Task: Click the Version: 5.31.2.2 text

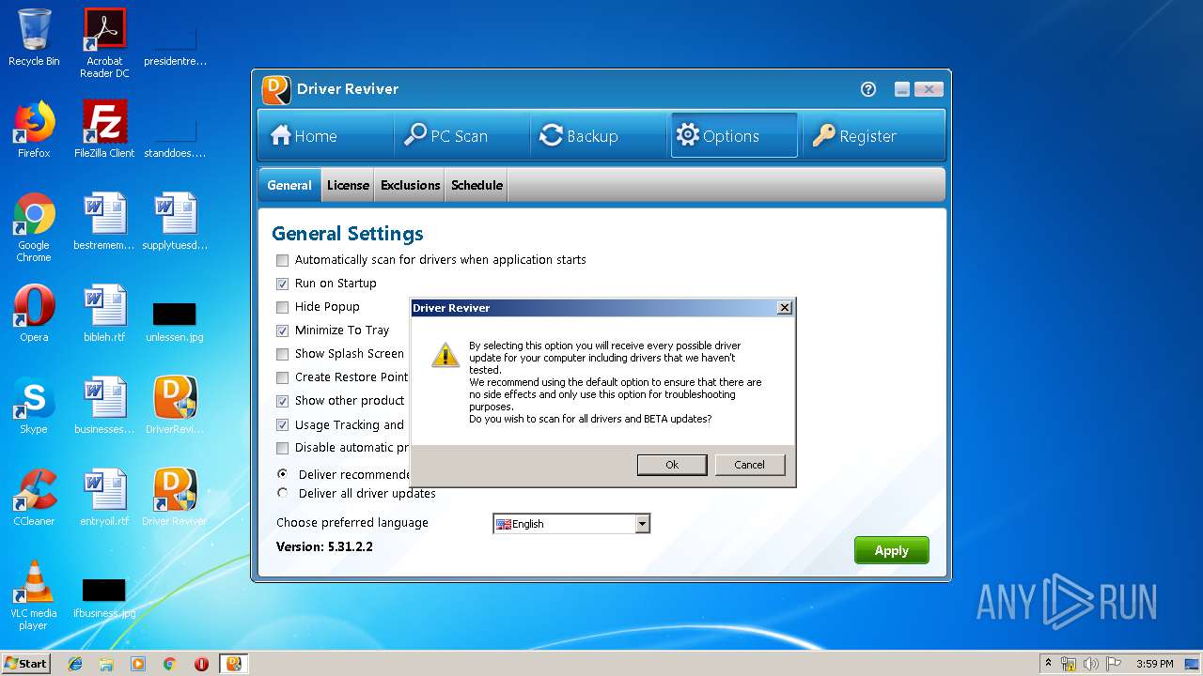Action: pos(324,546)
